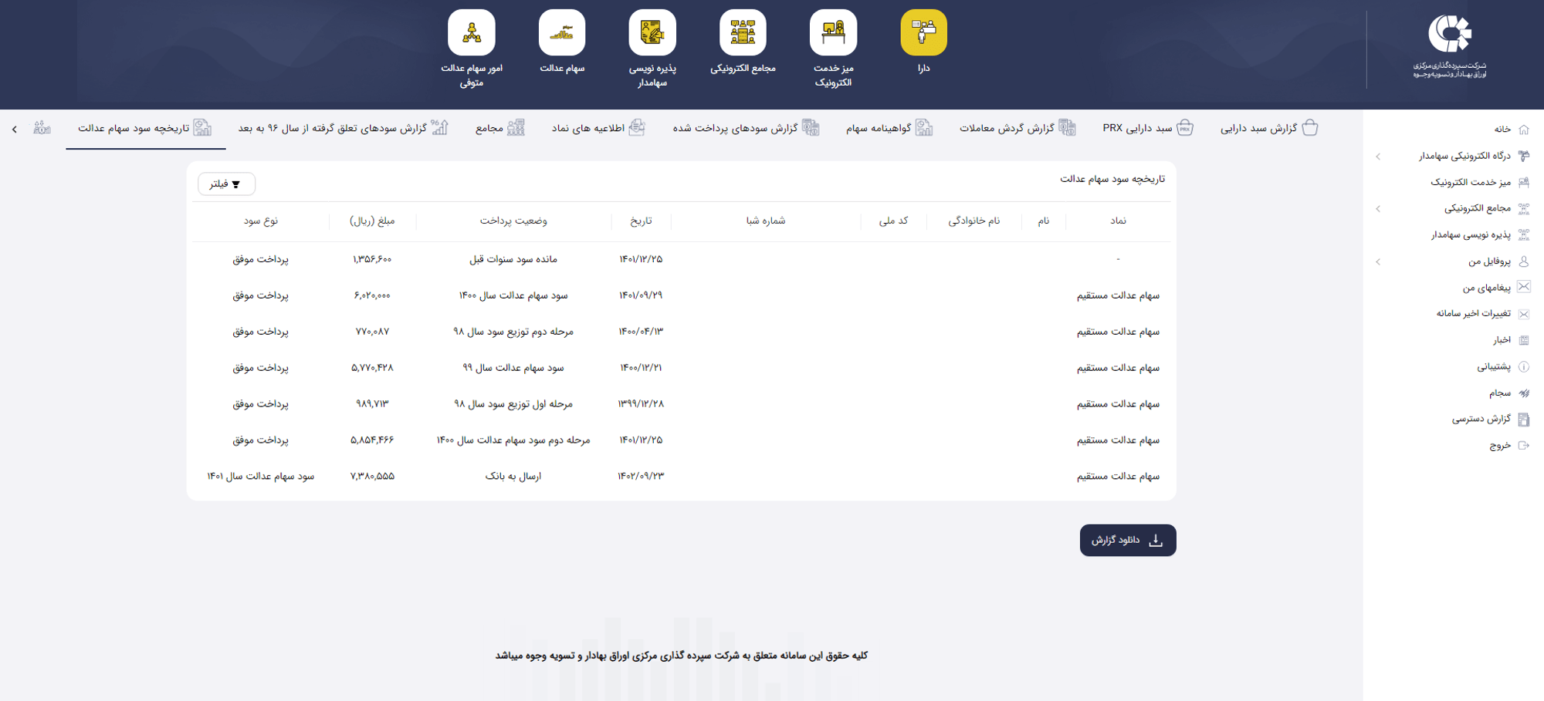Click سود سهام عدالت سال ۱۴۰۱ cell
This screenshot has width=1544, height=701.
(261, 477)
